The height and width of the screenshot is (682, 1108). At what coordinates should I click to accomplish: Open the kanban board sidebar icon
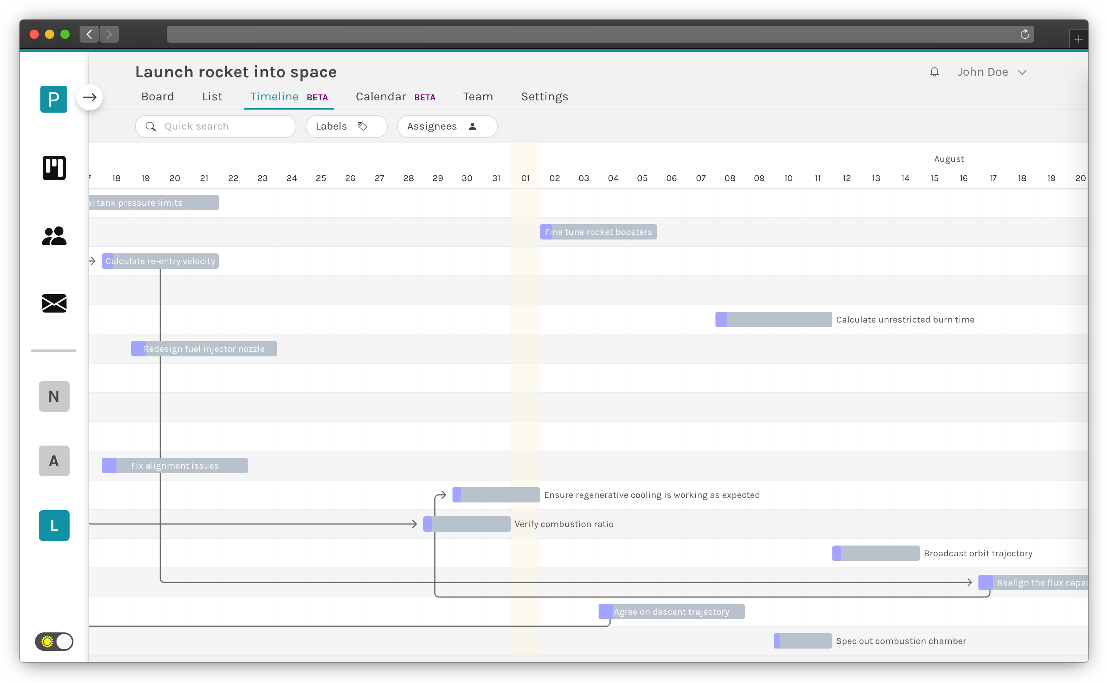[x=54, y=168]
